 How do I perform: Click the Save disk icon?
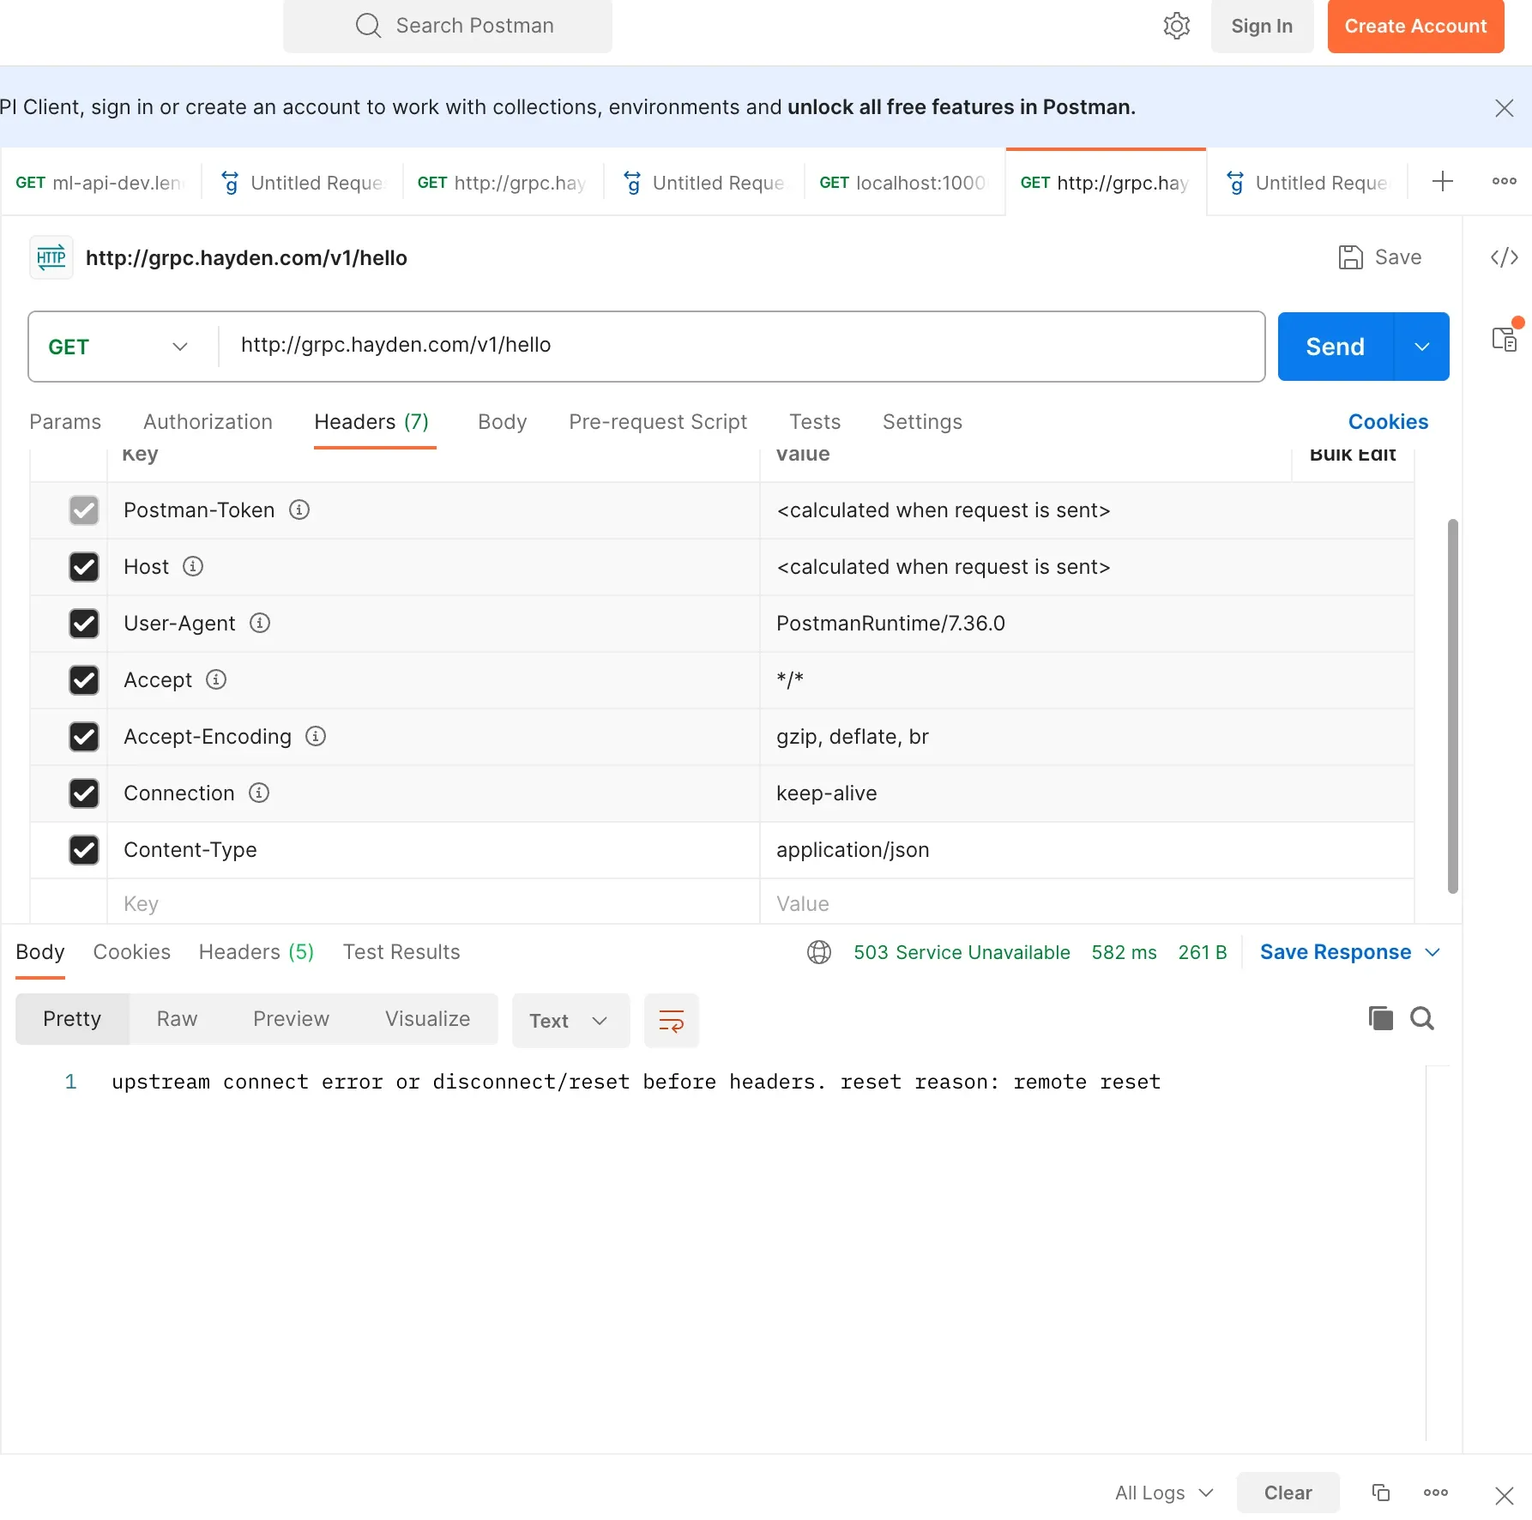click(x=1351, y=257)
